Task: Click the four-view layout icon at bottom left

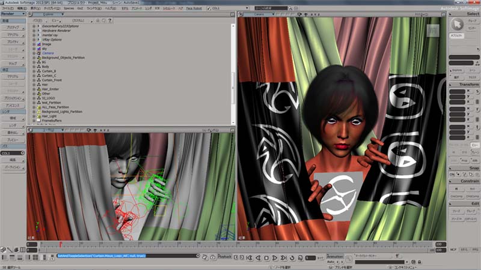Action: click(x=35, y=257)
